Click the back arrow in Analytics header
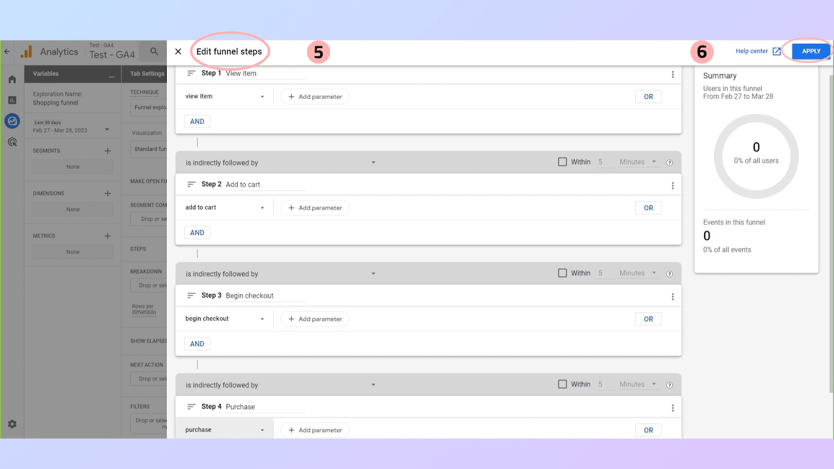 click(7, 52)
